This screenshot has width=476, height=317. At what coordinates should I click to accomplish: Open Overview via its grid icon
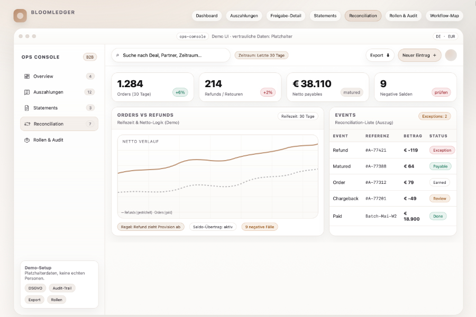[x=27, y=76]
